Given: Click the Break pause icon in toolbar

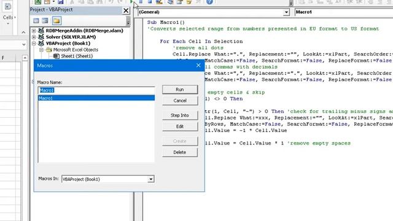Looking at the screenshot, I should tap(141, 2).
